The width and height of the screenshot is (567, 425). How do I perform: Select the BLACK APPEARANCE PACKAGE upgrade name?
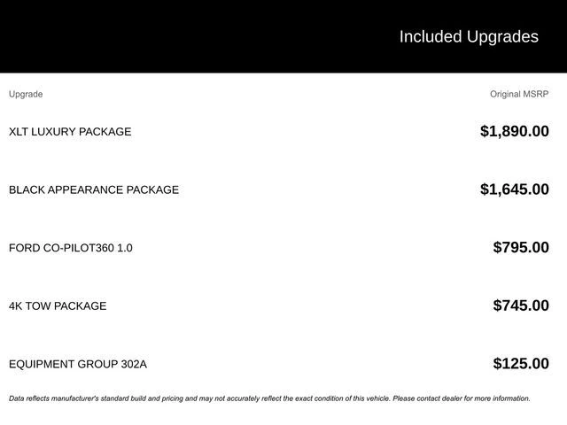point(94,189)
